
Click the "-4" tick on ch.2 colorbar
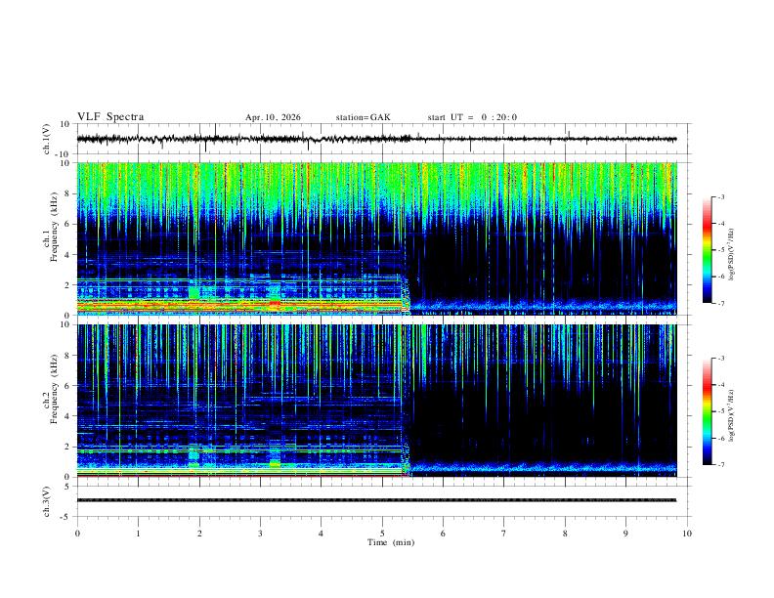tap(721, 385)
